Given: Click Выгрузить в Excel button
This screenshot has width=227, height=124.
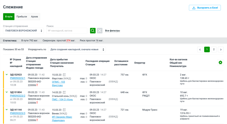Looking at the screenshot, I should (x=205, y=8).
